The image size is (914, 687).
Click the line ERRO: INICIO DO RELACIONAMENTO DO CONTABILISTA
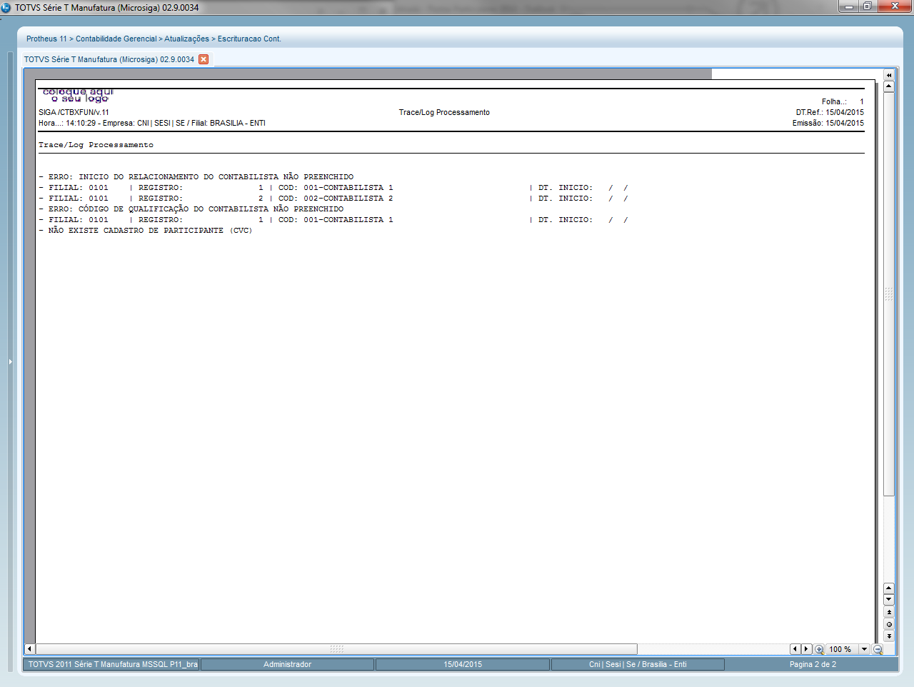[196, 176]
